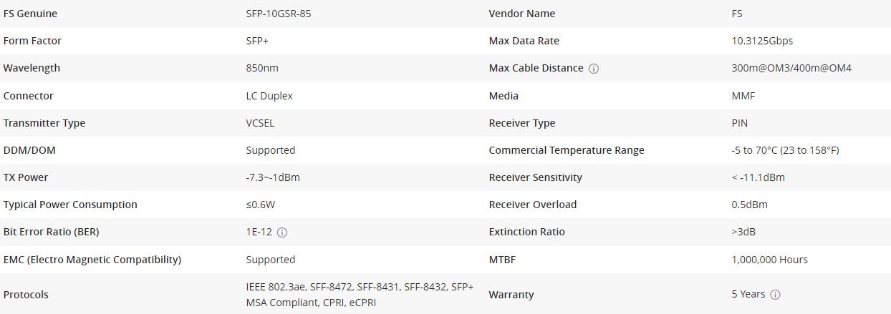891x314 pixels.
Task: Click the Extinction Ratio label
Action: click(526, 232)
